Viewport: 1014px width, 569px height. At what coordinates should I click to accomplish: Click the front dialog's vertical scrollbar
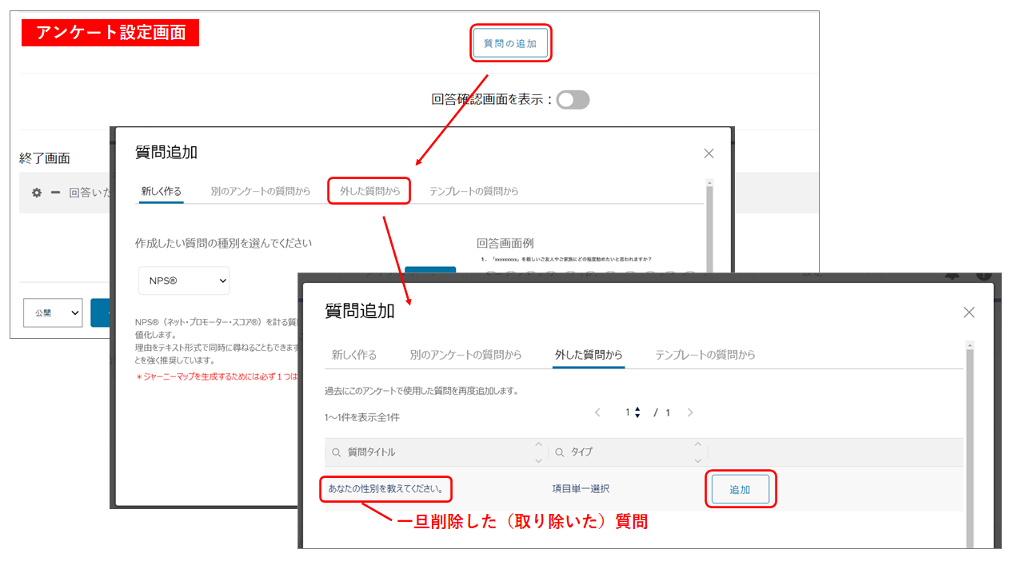click(x=970, y=440)
